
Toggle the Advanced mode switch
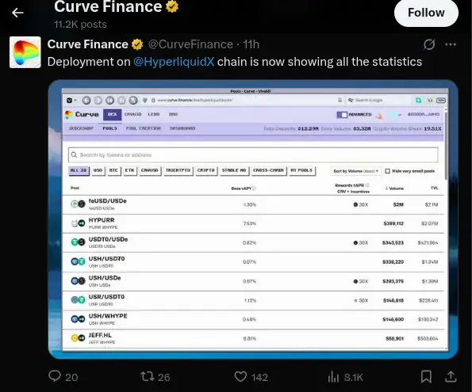click(342, 115)
